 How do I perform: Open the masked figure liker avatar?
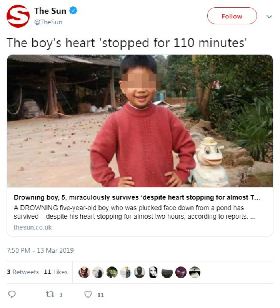(139, 272)
